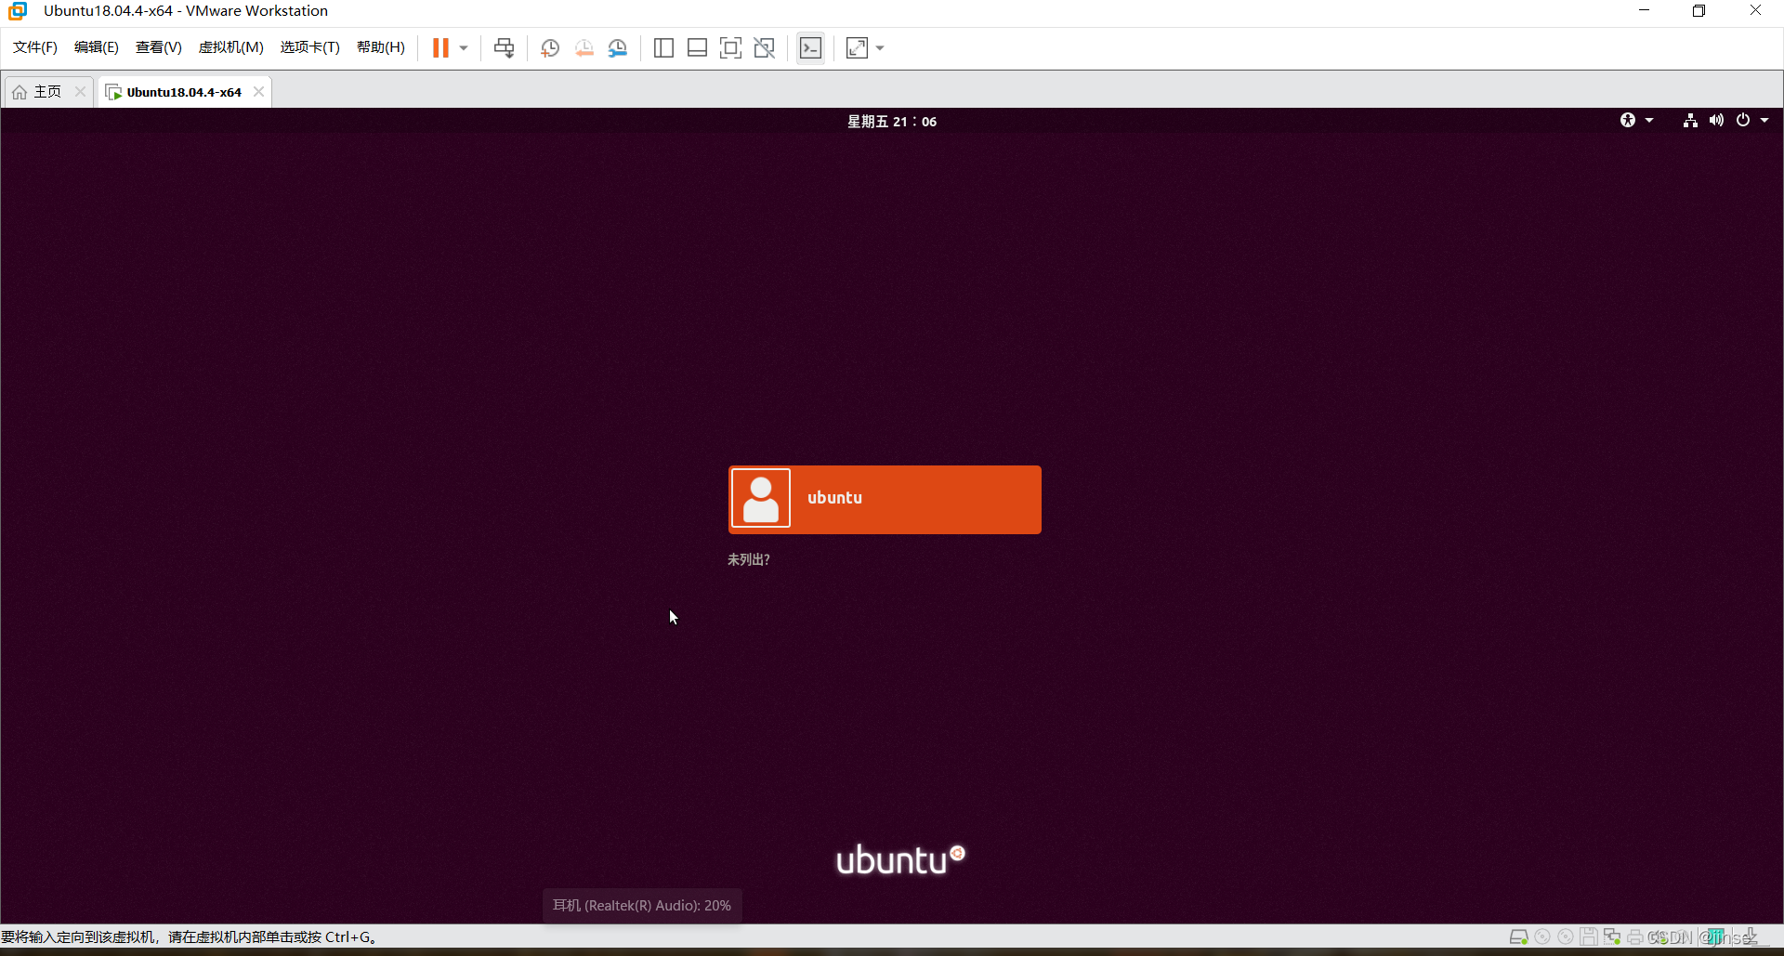Viewport: 1784px width, 956px height.
Task: Open the clock 星期五 21:06 in top bar
Action: click(x=892, y=122)
